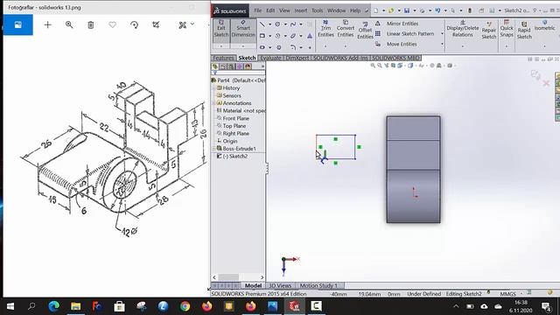560x315 pixels.
Task: Open the Tools menu
Action: click(x=317, y=10)
